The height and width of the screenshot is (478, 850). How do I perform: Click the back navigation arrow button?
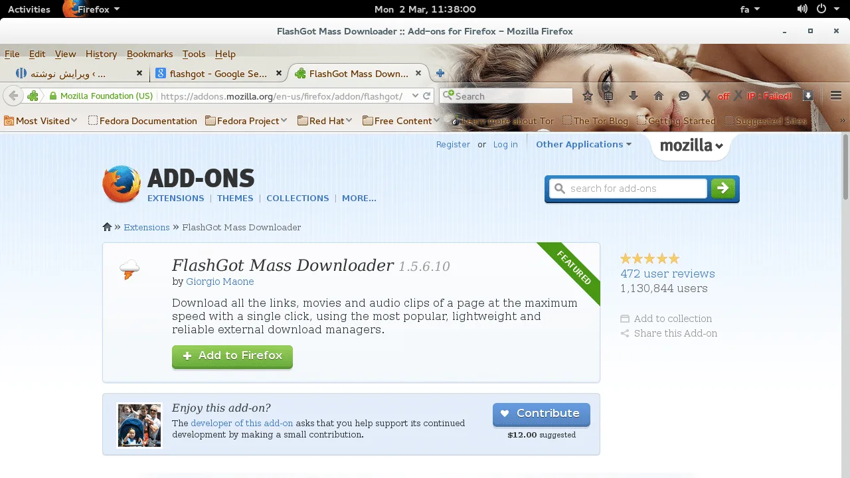12,96
